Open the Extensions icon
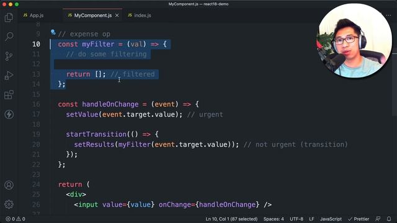 point(9,95)
